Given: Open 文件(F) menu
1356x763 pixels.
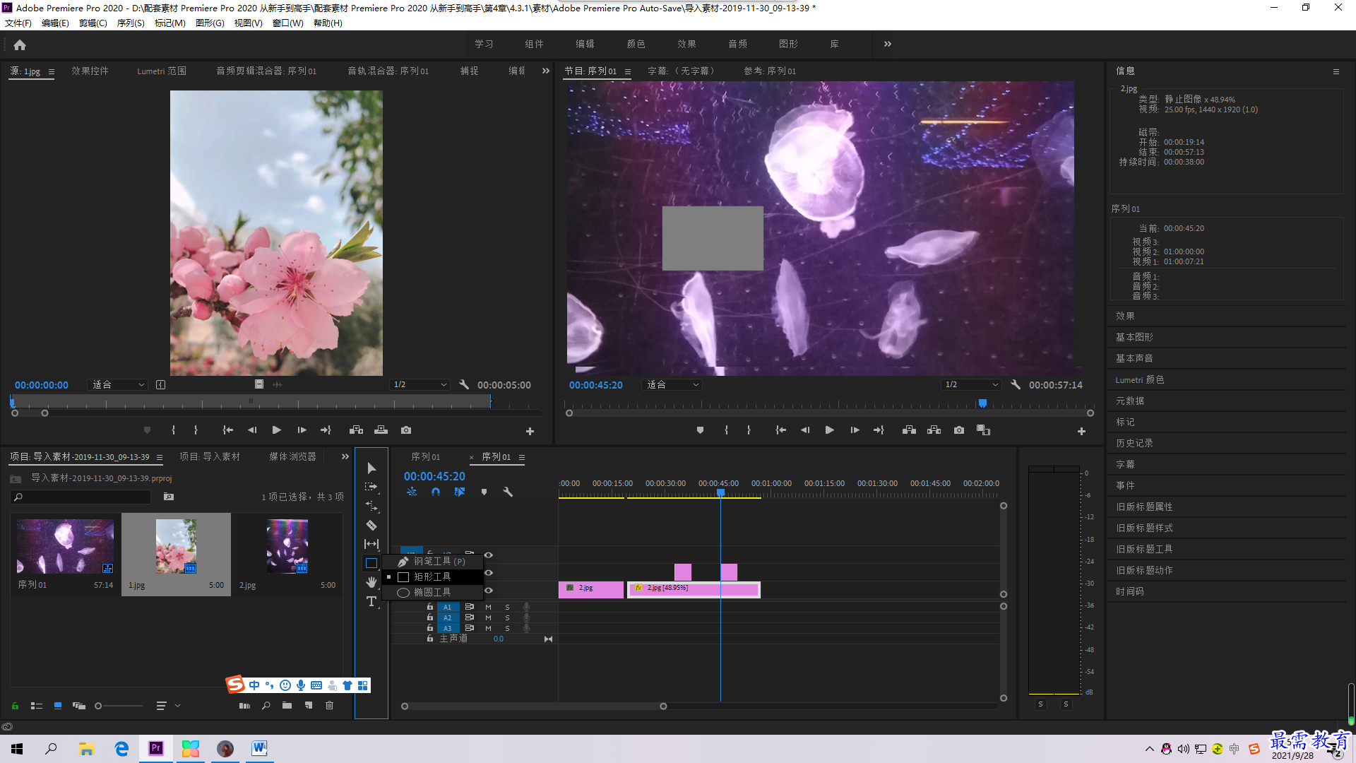Looking at the screenshot, I should click(18, 23).
